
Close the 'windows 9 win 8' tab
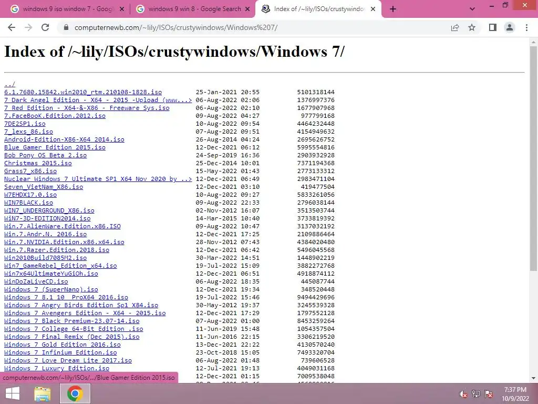[x=247, y=9]
